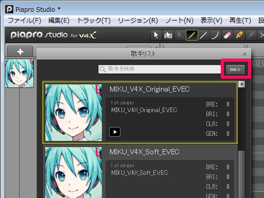Add a new track with plus button
This screenshot has width=264, height=198.
(x=20, y=51)
